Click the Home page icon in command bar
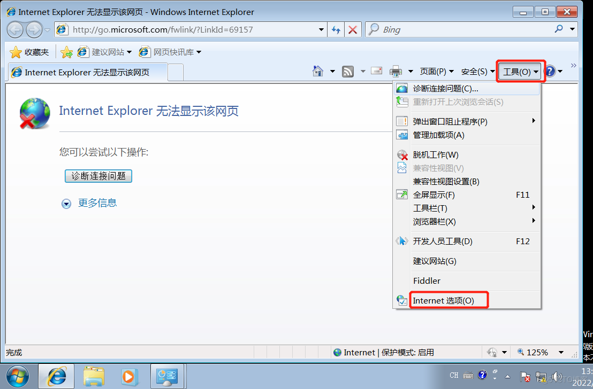 point(318,71)
